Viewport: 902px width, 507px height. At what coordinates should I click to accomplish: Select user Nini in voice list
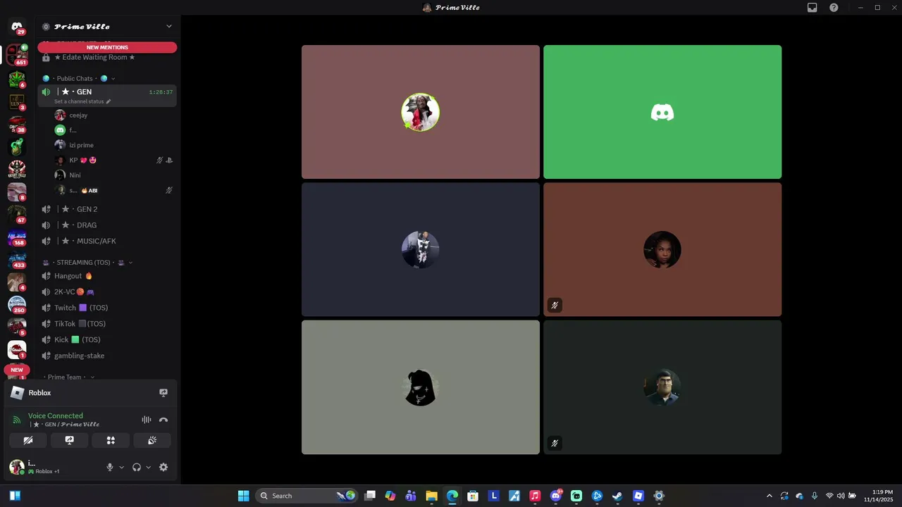click(x=113, y=175)
